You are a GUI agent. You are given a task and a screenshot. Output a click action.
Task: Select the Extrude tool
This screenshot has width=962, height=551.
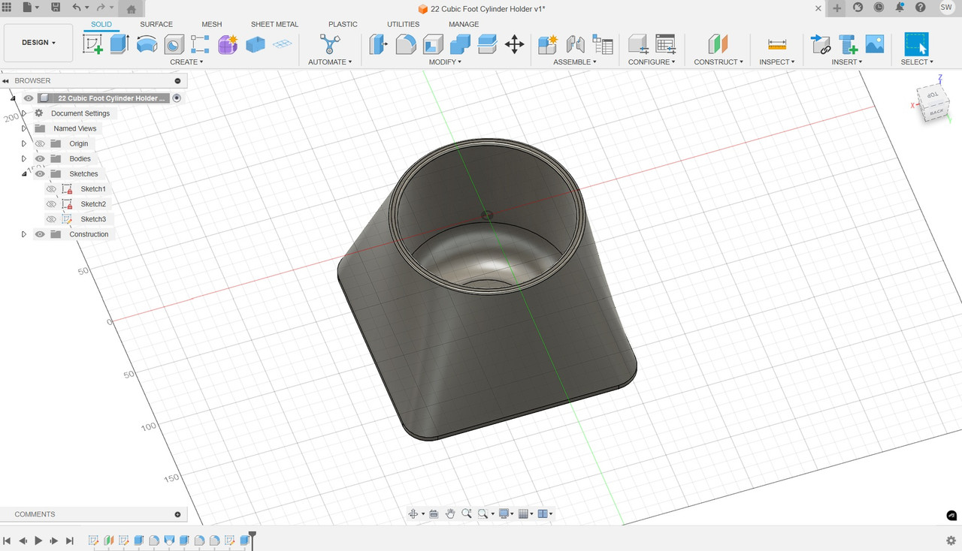tap(119, 44)
